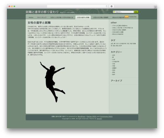
Task: Open the 男性 category under カテゴリー
Action: [113, 72]
